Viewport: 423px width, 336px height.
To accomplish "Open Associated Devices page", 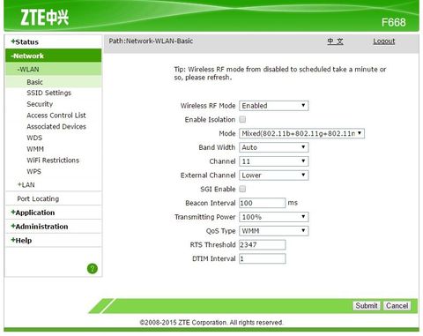I will tap(56, 126).
